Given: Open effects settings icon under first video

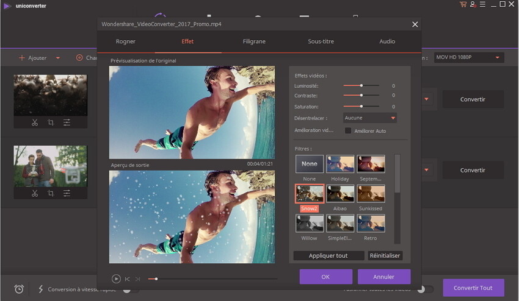Looking at the screenshot, I should click(67, 122).
